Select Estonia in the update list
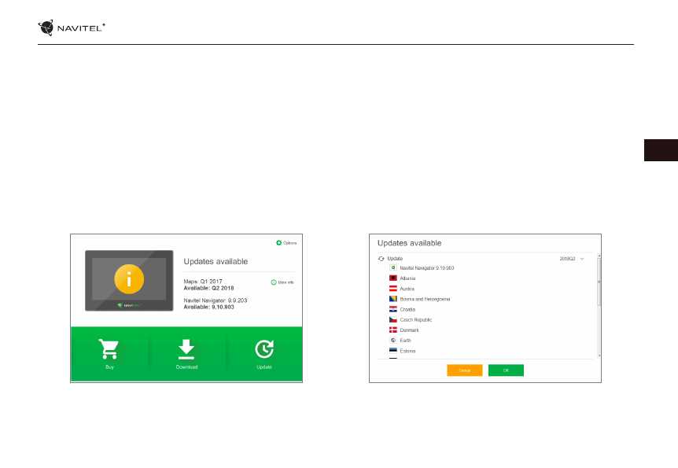The height and width of the screenshot is (468, 678). [407, 351]
